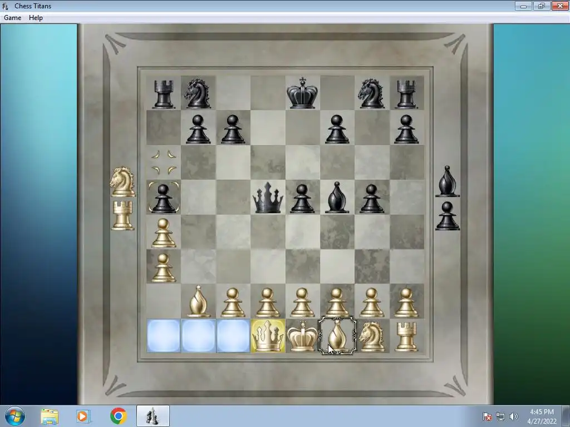570x427 pixels.
Task: Move queen to blue square b1
Action: click(x=198, y=336)
